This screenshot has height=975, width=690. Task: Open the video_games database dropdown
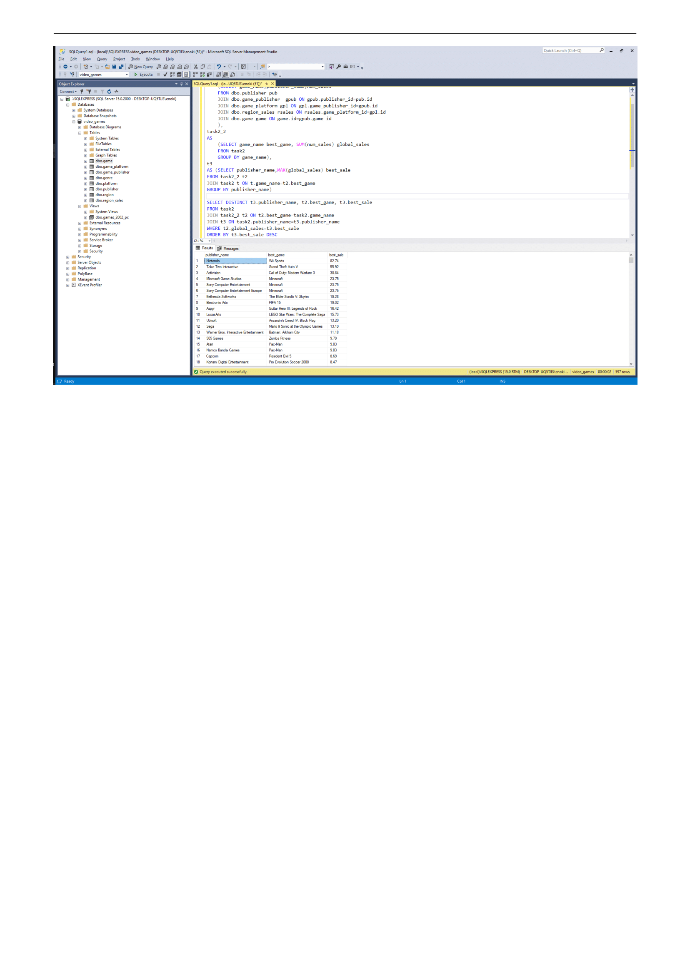tap(127, 75)
